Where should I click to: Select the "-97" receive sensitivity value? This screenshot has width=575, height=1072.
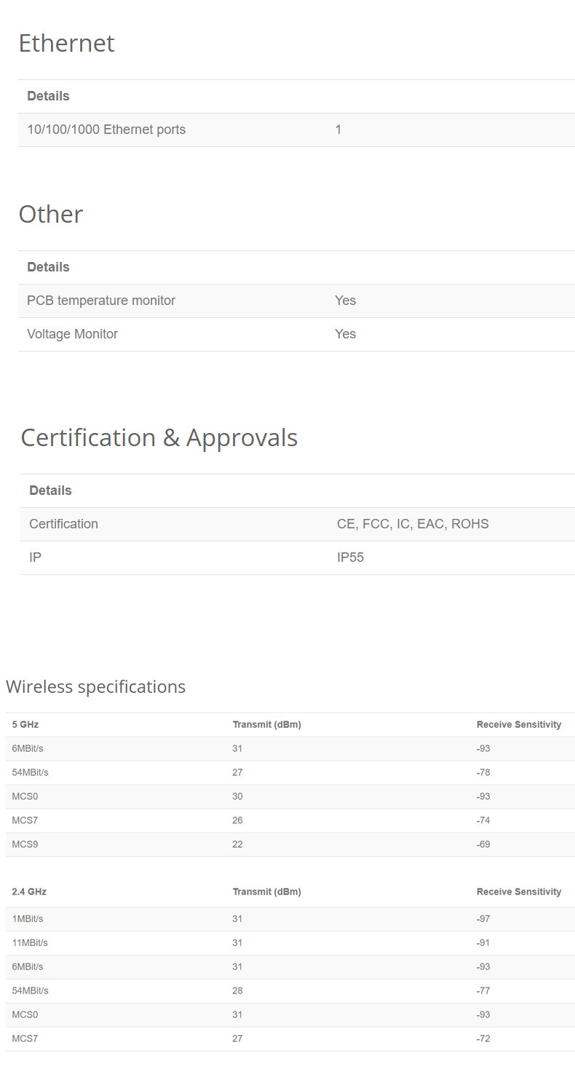tap(483, 919)
